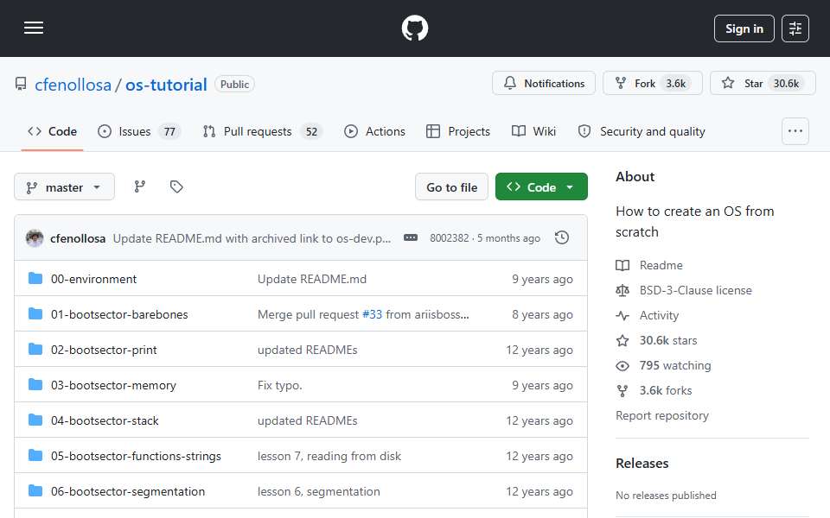Click folder icon beside 03-bootsector-memory
The height and width of the screenshot is (518, 830).
tap(35, 385)
